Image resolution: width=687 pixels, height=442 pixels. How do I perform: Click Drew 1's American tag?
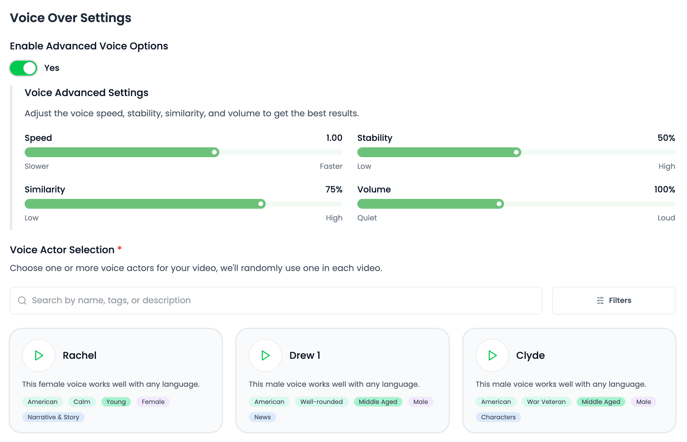click(x=269, y=402)
